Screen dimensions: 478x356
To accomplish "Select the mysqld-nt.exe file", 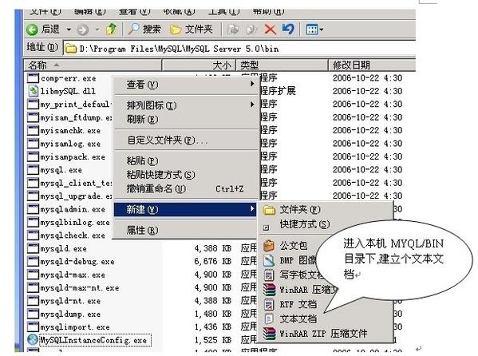I will (64, 301).
